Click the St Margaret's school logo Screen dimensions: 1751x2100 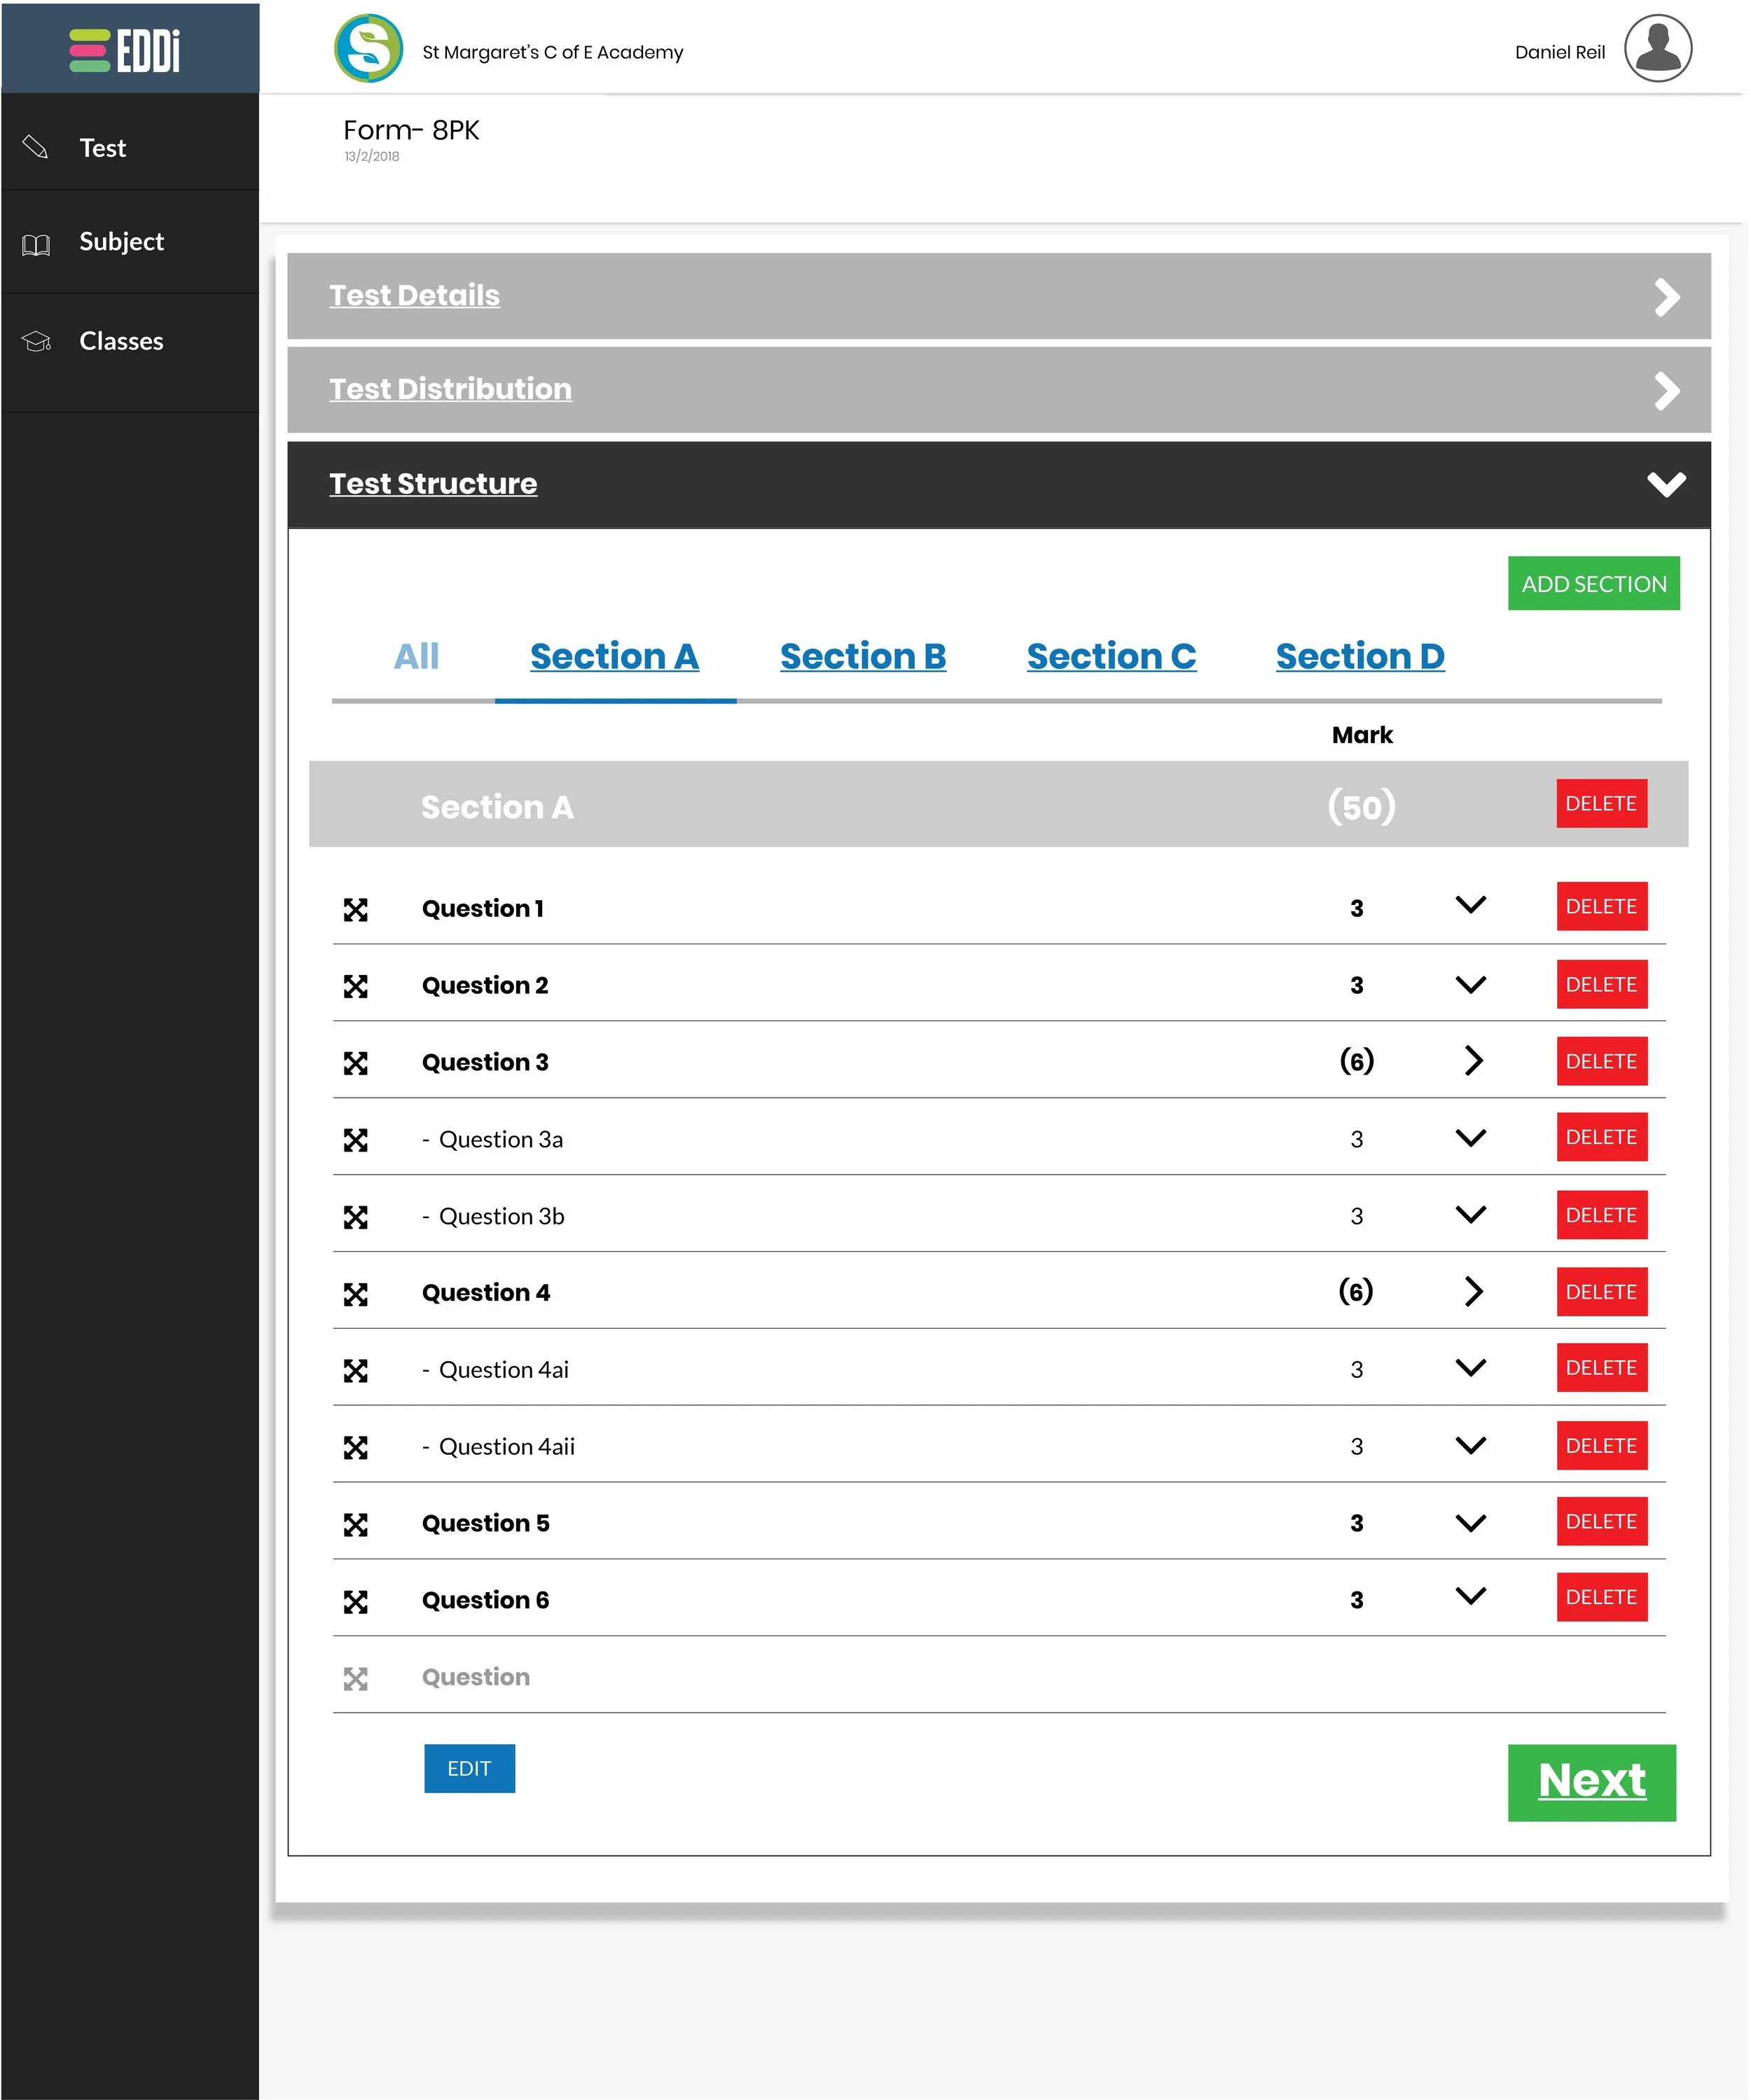(x=368, y=48)
